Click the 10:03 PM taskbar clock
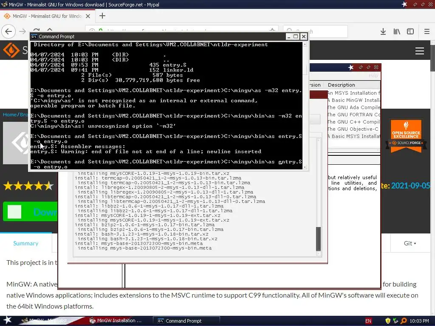This screenshot has width=435, height=326. [x=419, y=321]
